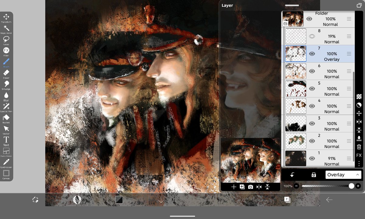Toggle visibility of layer 5
Viewport: 365px width, 219px height.
[x=312, y=89]
